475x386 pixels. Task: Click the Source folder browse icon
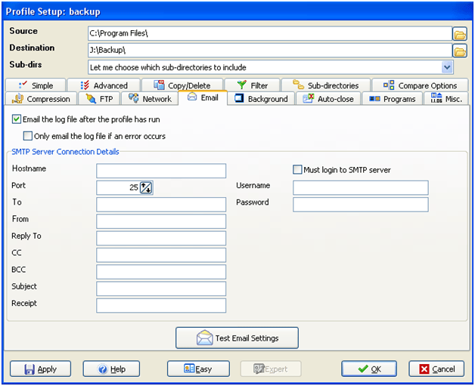(x=459, y=34)
